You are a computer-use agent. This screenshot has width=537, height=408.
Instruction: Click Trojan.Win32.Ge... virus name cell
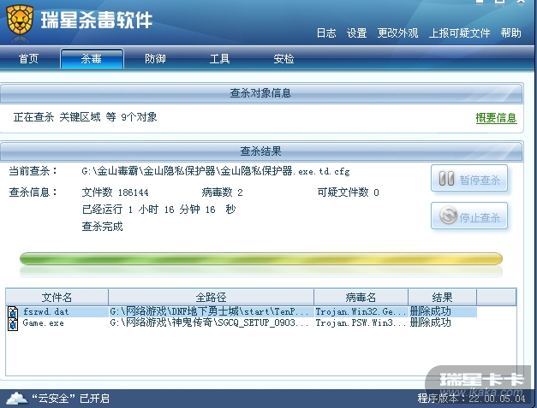tap(361, 312)
